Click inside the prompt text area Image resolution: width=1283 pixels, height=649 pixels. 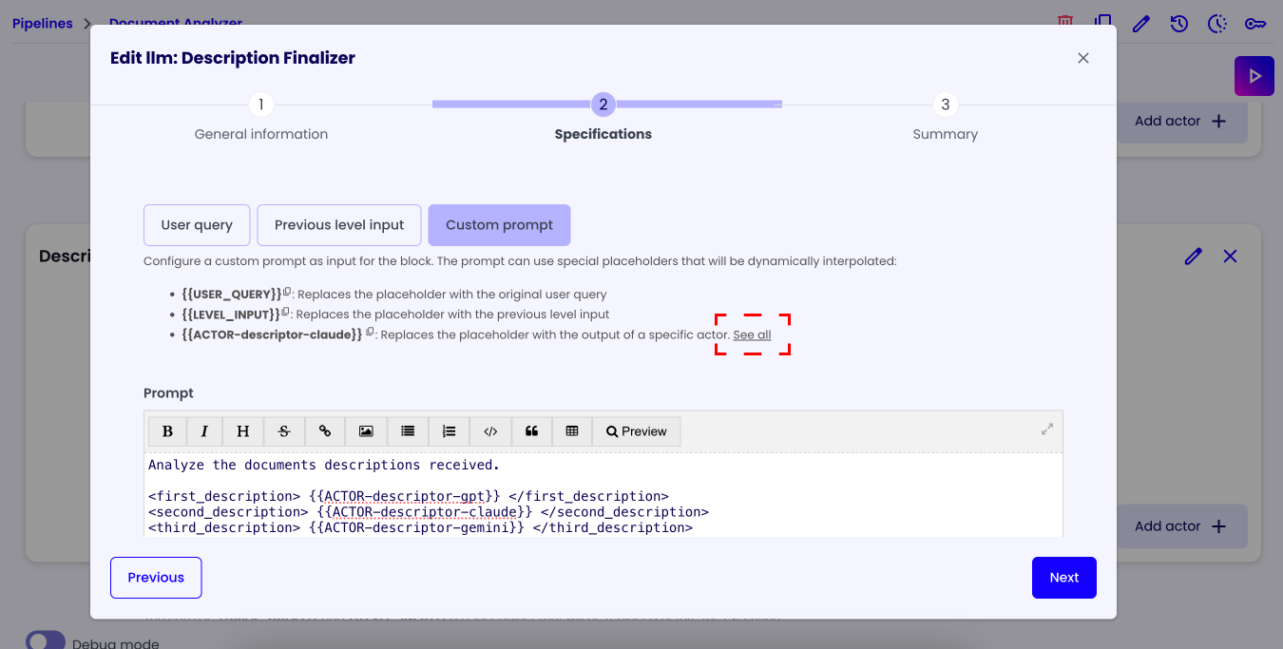pyautogui.click(x=603, y=496)
